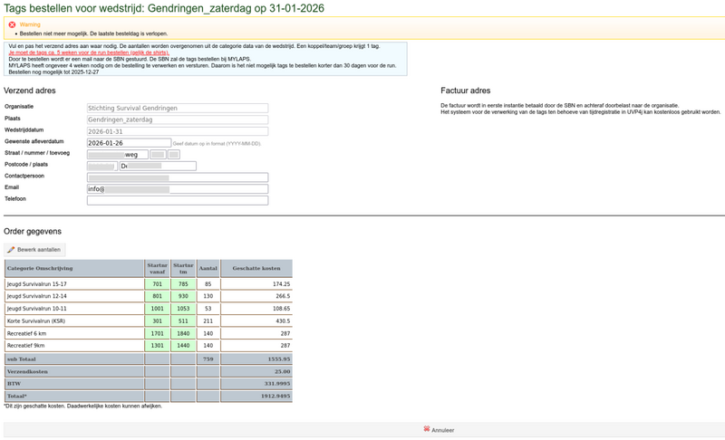Select the Aantal column header
Viewport: 725px width, 440px height.
click(208, 268)
